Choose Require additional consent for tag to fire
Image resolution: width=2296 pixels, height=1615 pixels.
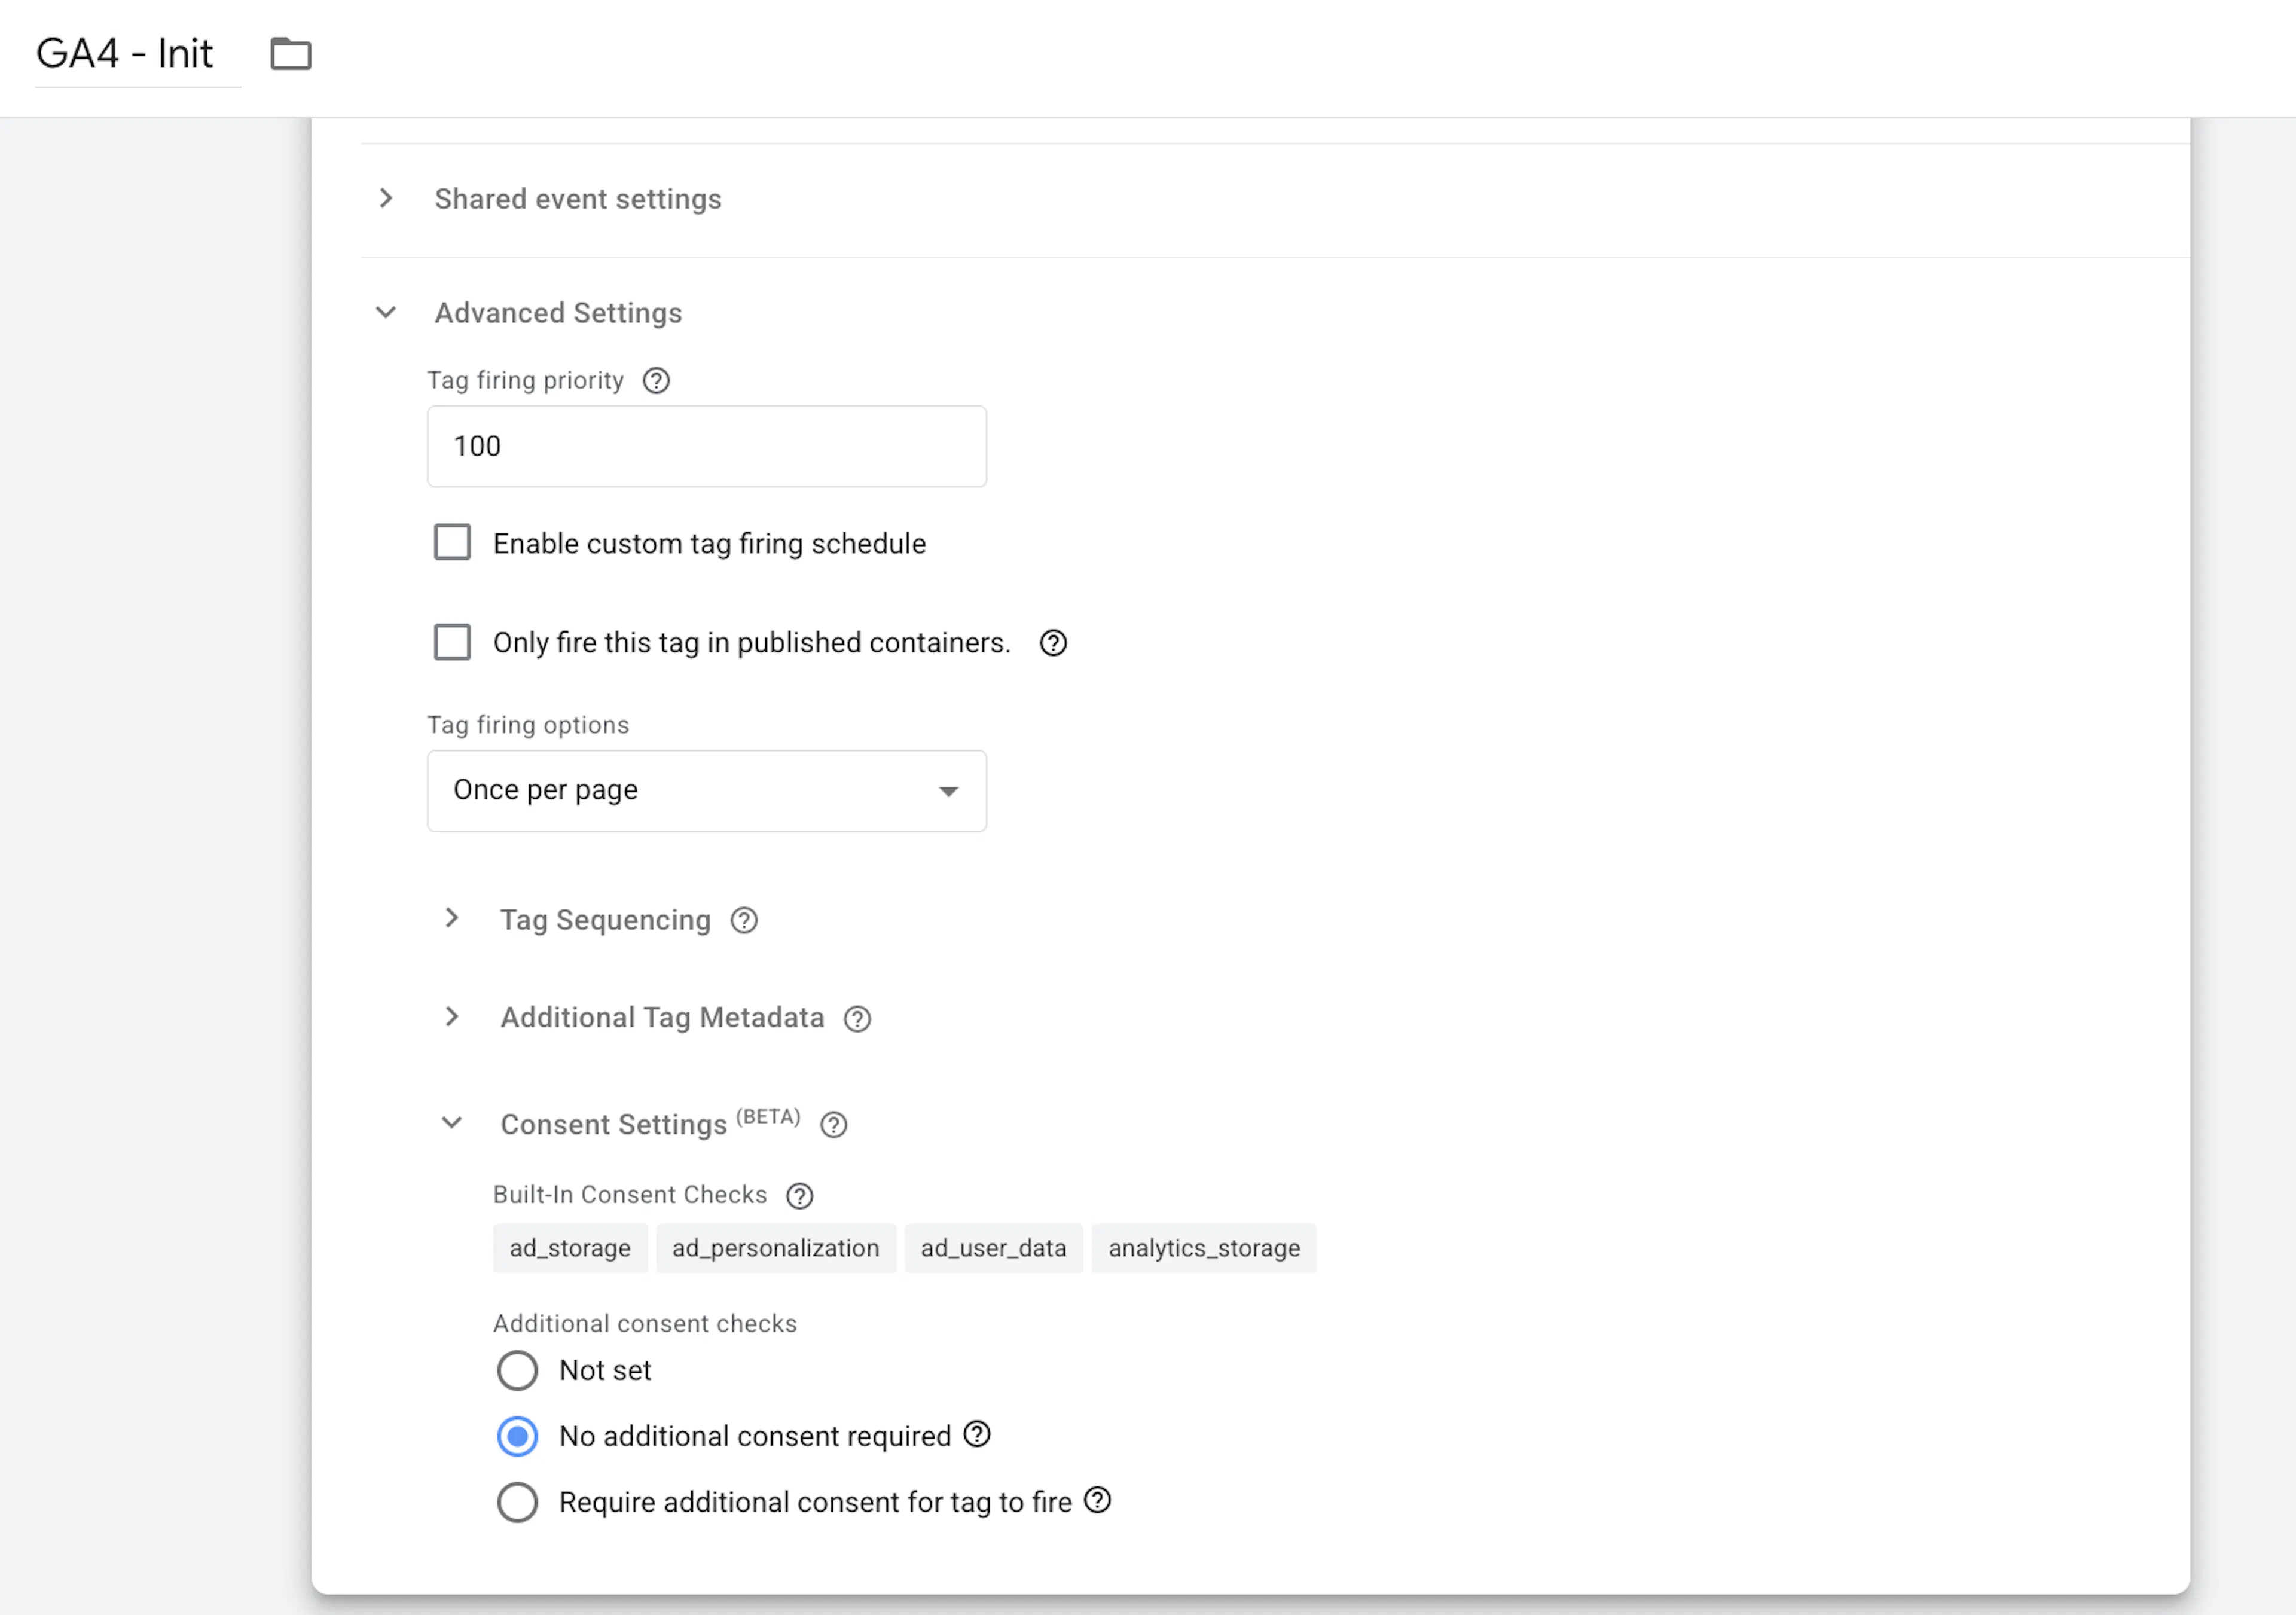tap(517, 1502)
